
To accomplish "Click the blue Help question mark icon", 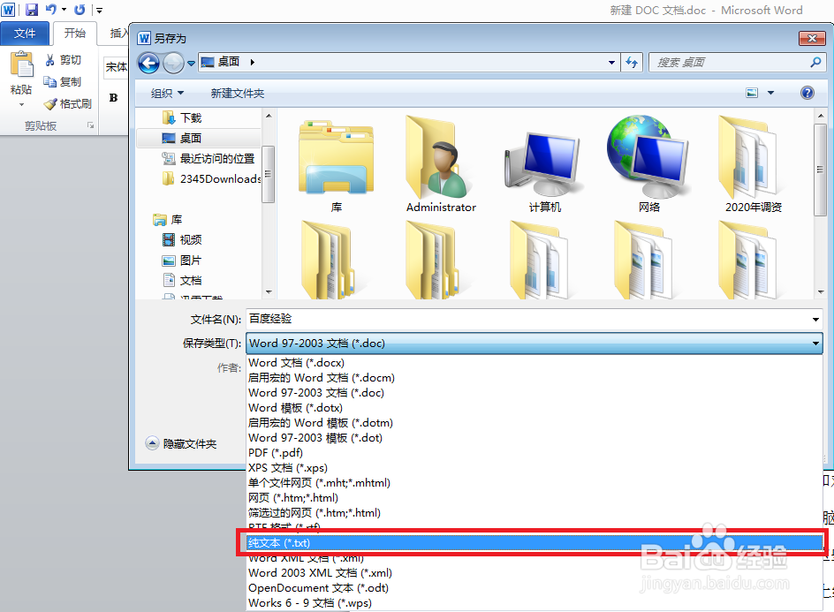I will coord(807,93).
